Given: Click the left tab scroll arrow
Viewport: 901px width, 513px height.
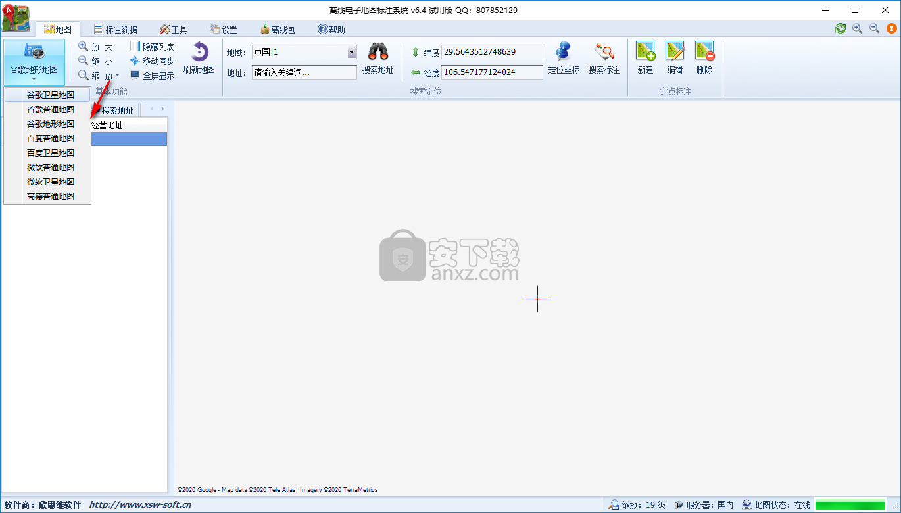Looking at the screenshot, I should coord(151,109).
